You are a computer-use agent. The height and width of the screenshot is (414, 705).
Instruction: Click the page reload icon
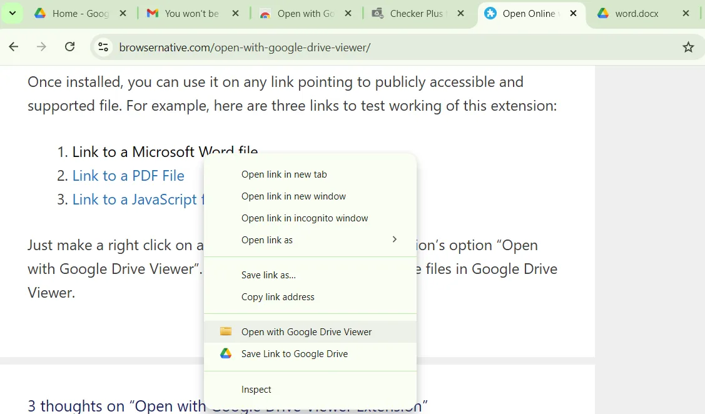click(x=70, y=46)
